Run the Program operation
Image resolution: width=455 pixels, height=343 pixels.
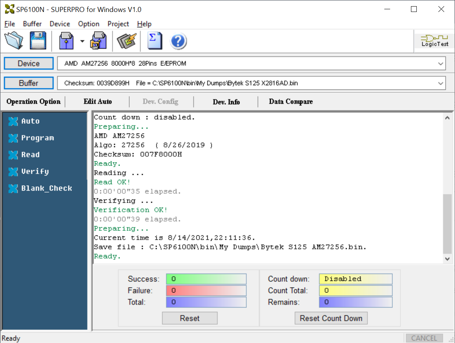pyautogui.click(x=37, y=138)
